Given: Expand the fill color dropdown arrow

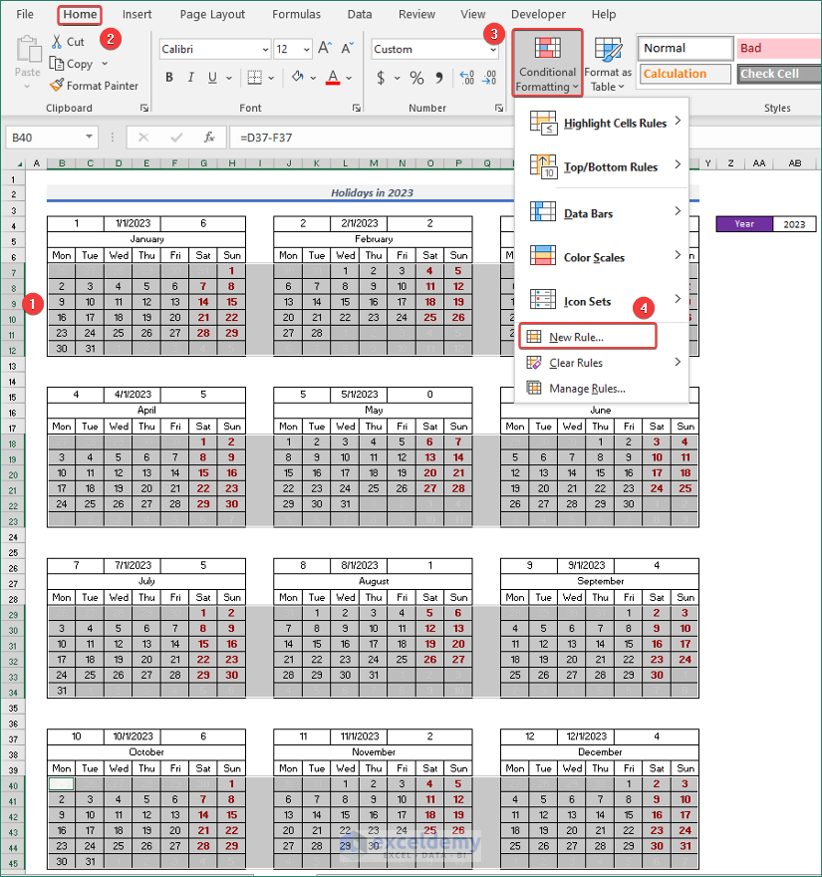Looking at the screenshot, I should pos(313,78).
